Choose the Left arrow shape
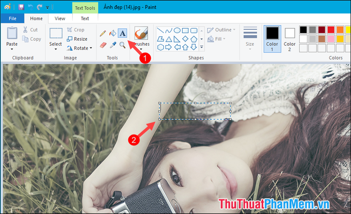Viewport: 351px width, 214px height. 177,47
